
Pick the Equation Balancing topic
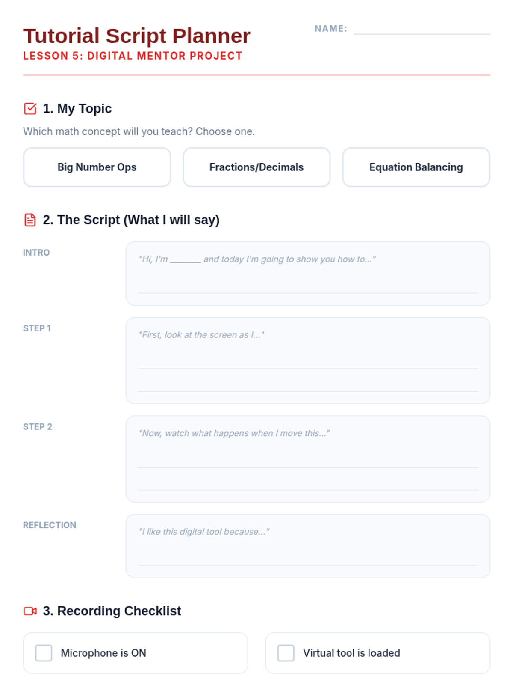click(x=416, y=167)
